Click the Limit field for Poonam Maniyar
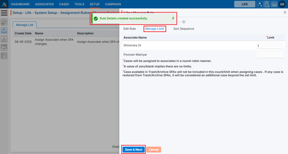Screen dimensions: 288x154 pyautogui.click(x=270, y=55)
